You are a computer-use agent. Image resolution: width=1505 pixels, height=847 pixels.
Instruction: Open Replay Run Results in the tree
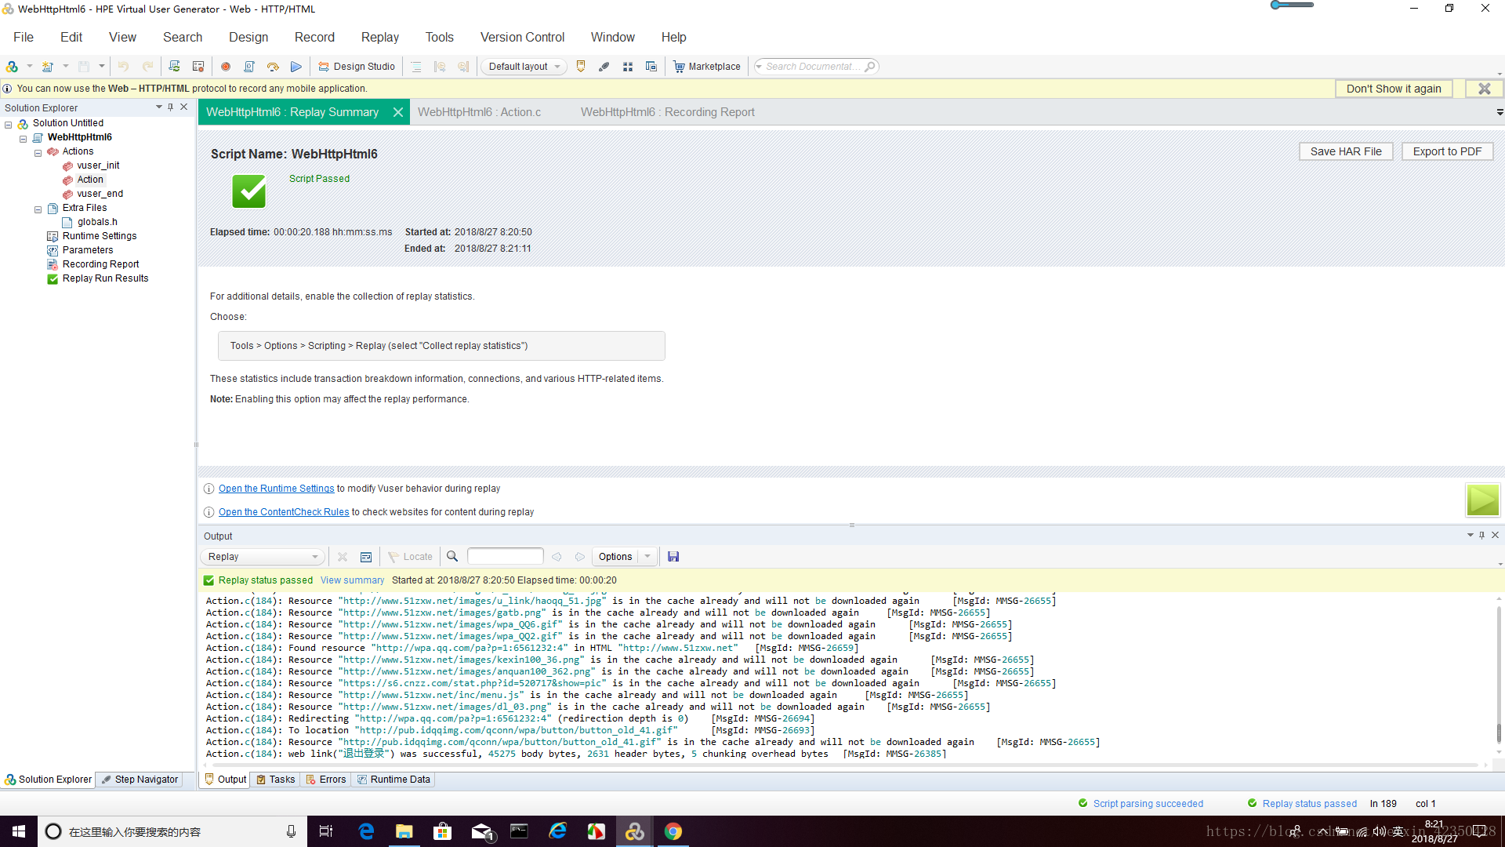coord(105,278)
